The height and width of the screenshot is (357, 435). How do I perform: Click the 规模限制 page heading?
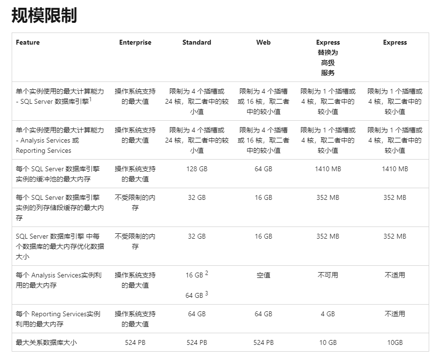click(x=44, y=15)
